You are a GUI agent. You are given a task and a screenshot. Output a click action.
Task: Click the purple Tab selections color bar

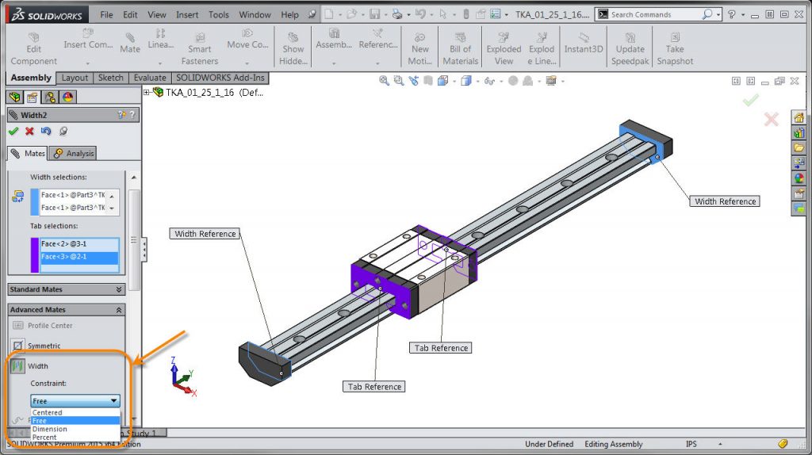(35, 254)
